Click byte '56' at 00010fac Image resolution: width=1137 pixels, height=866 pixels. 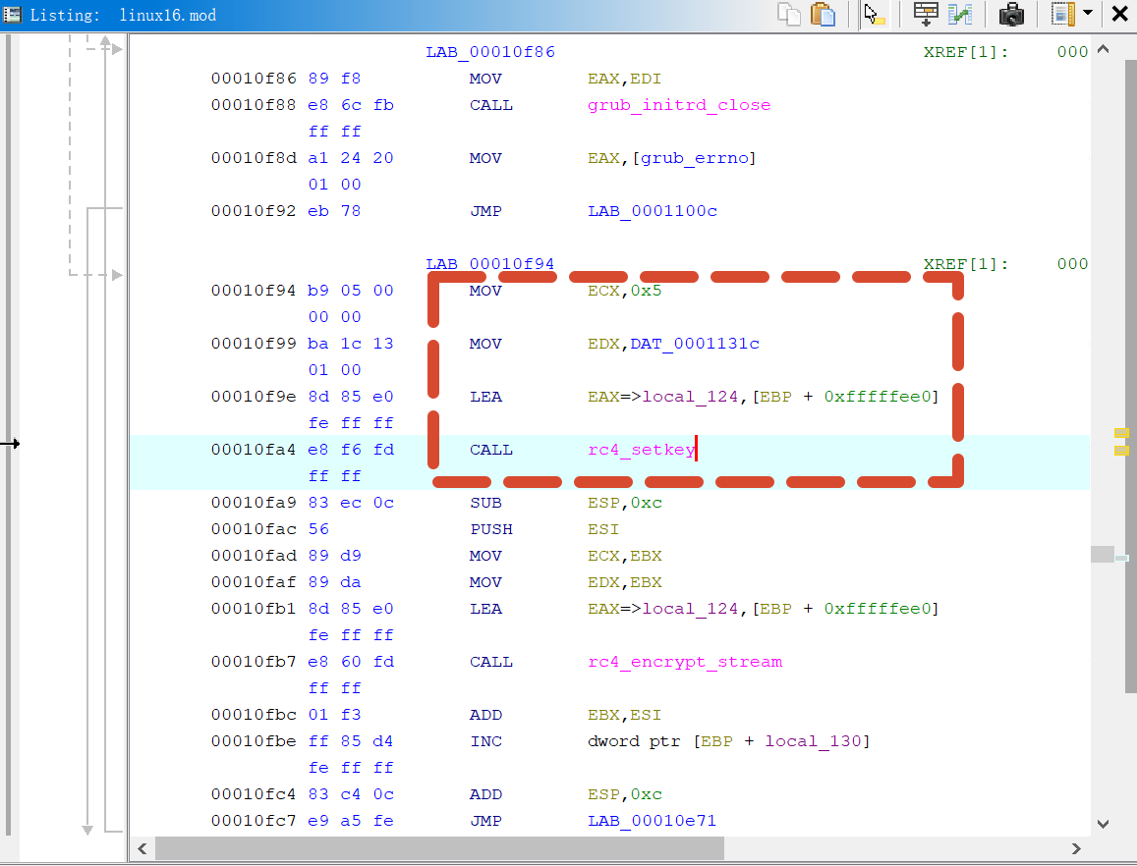(318, 529)
